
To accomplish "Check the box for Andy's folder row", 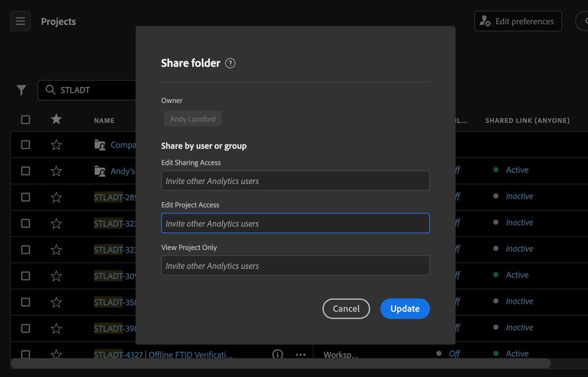I will tap(25, 171).
